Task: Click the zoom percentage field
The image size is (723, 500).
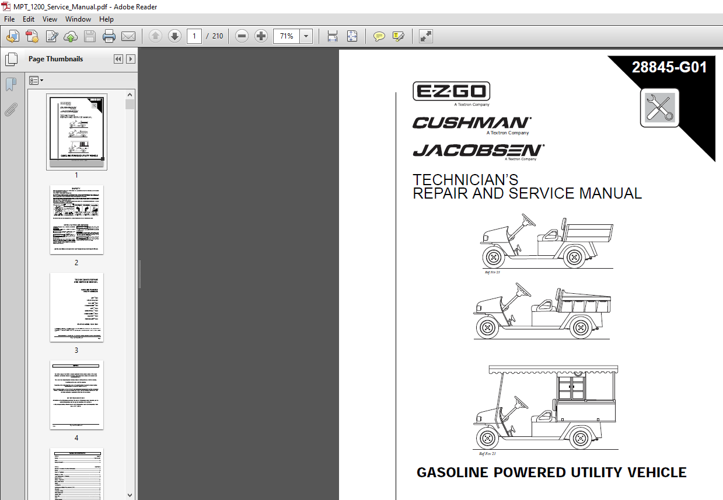Action: click(287, 36)
